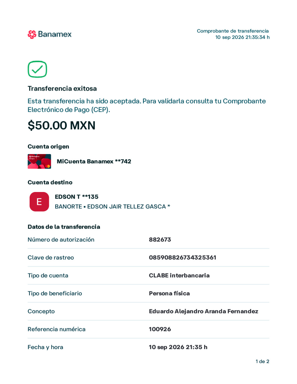Click the page indicator 1 de 2
The image size is (297, 384).
tap(262, 361)
